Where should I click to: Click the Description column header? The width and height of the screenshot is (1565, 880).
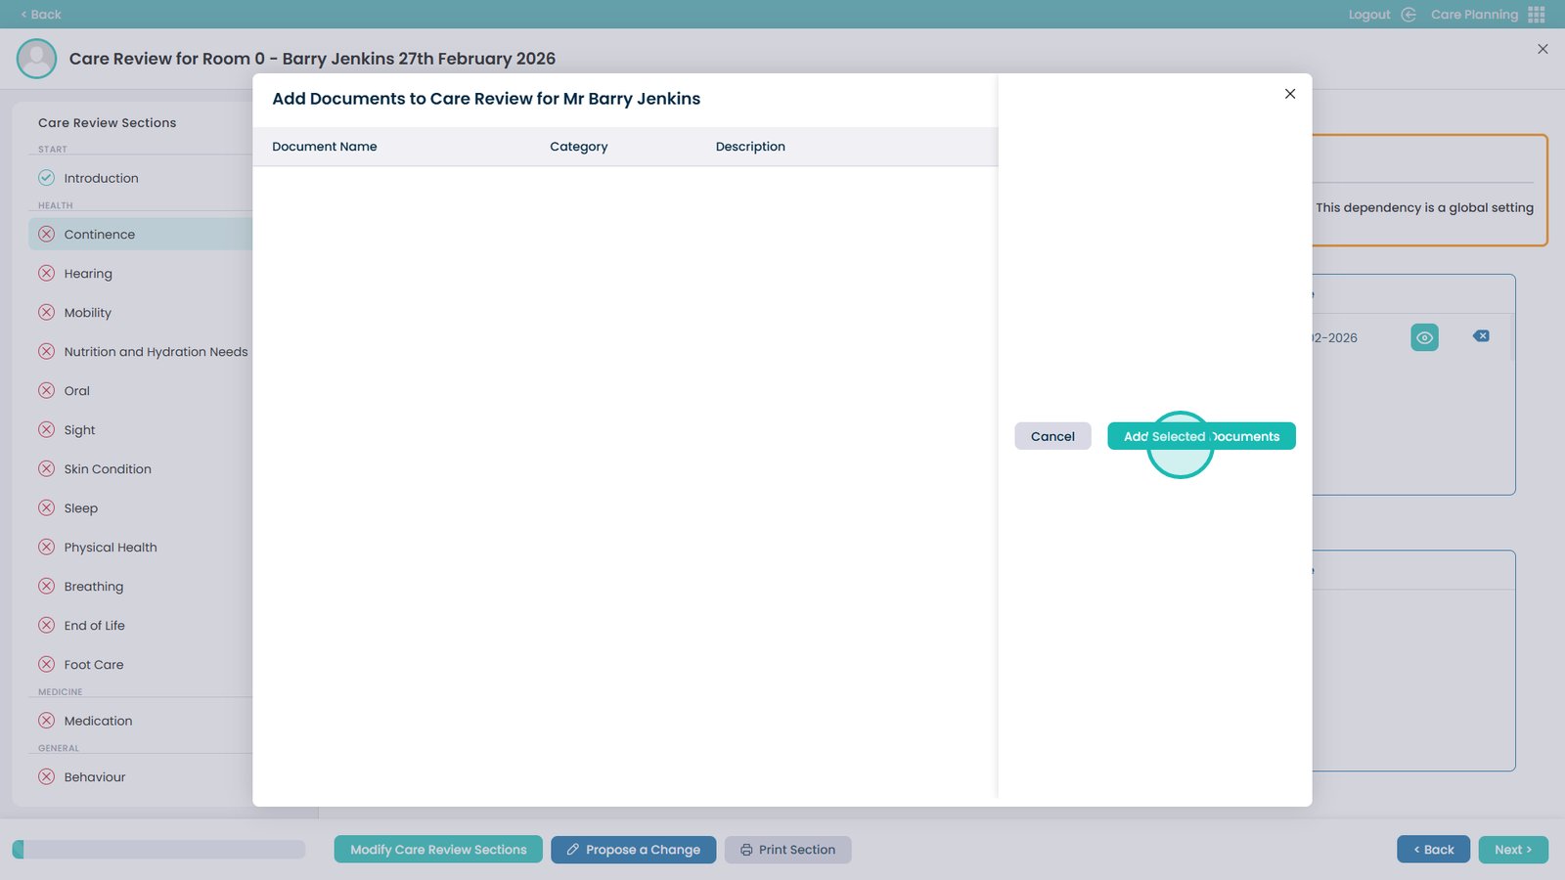click(750, 147)
